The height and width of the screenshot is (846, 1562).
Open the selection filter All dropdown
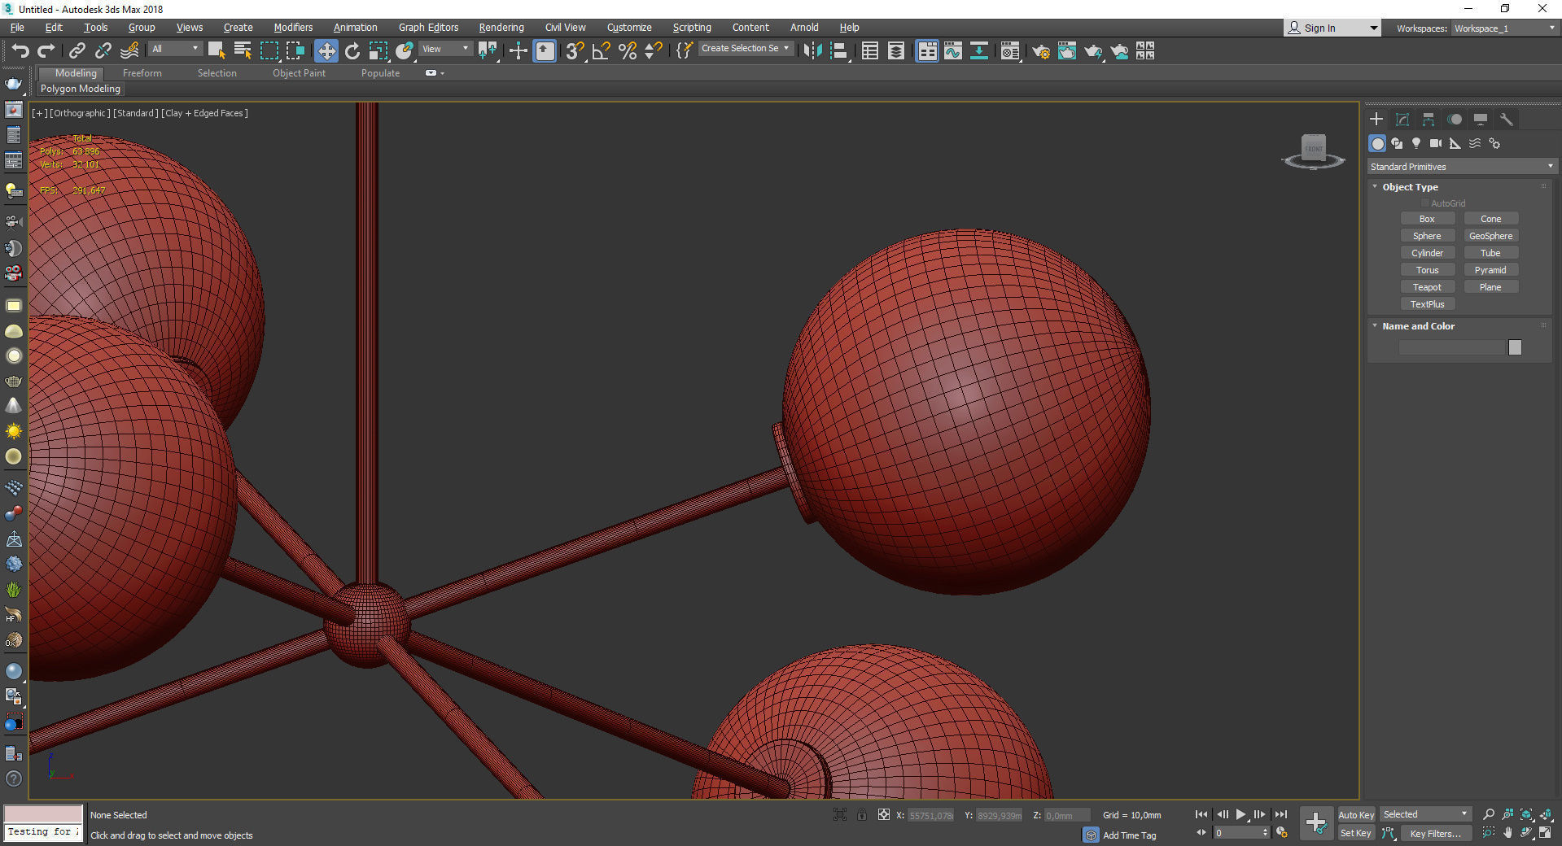(x=175, y=49)
